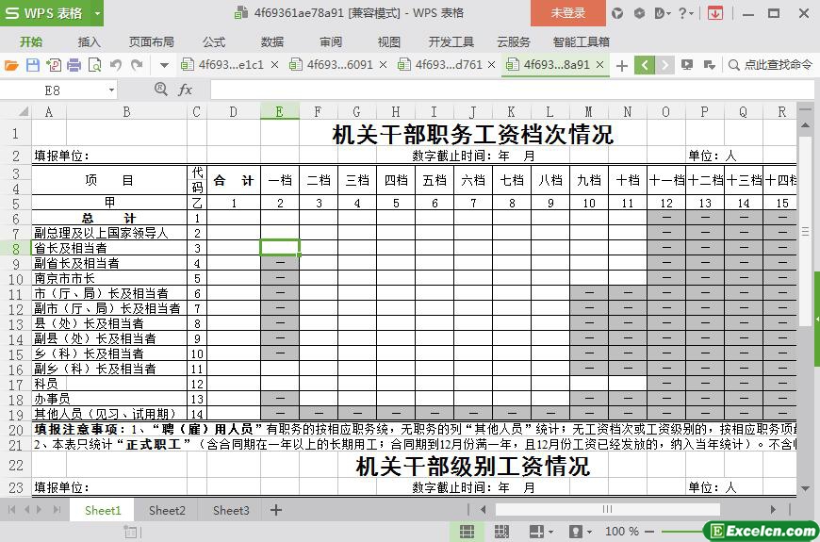Click vertical scrollbar up arrow
Screen dimensions: 820x542
click(x=805, y=126)
